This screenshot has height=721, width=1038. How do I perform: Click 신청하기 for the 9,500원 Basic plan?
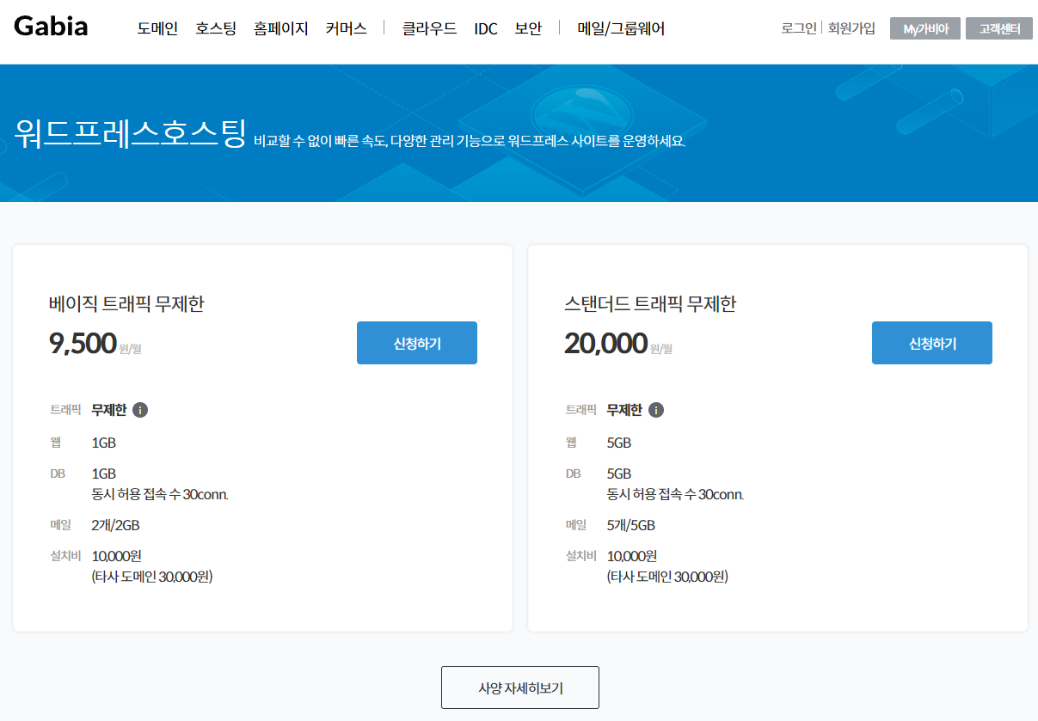tap(417, 342)
